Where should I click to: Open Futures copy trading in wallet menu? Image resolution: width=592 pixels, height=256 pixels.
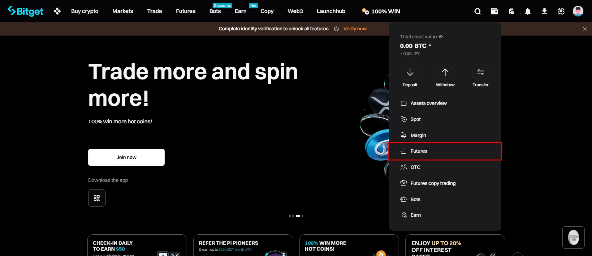pos(445,183)
